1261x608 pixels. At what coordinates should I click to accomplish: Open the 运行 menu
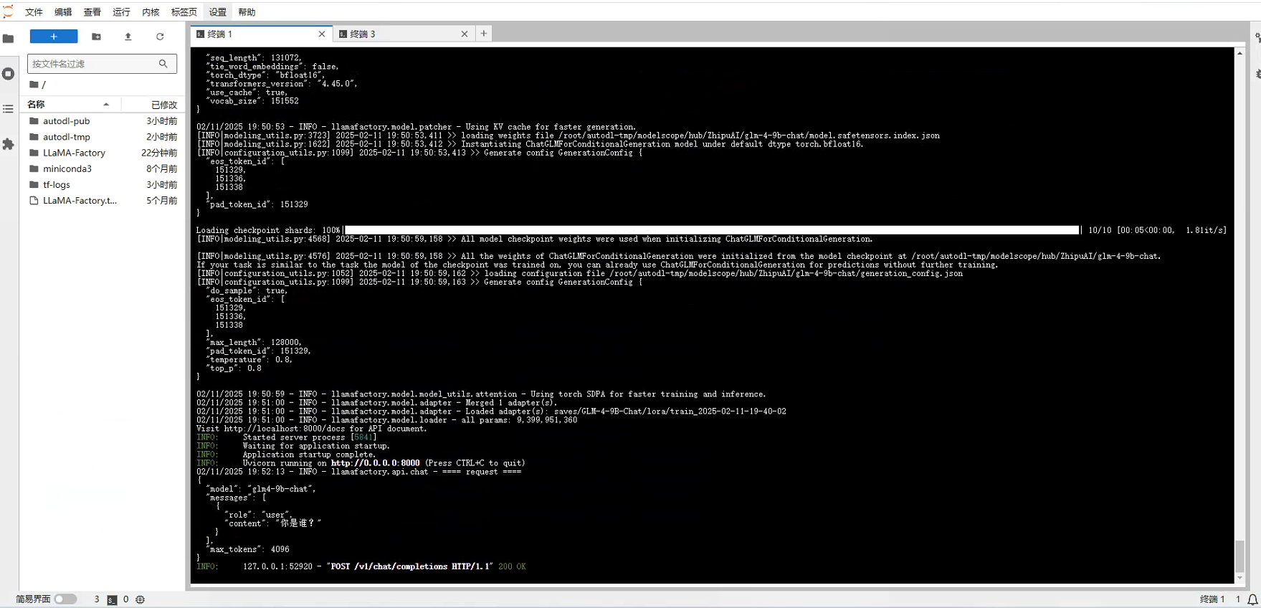[122, 12]
